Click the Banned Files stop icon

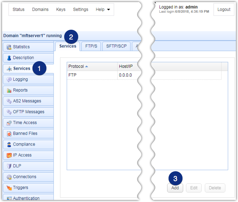pos(9,134)
